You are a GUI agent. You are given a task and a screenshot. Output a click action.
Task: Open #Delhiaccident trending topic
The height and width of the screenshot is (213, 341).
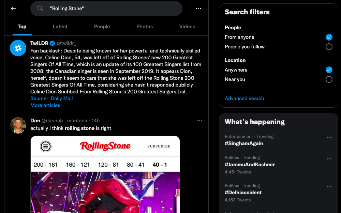coord(243,193)
